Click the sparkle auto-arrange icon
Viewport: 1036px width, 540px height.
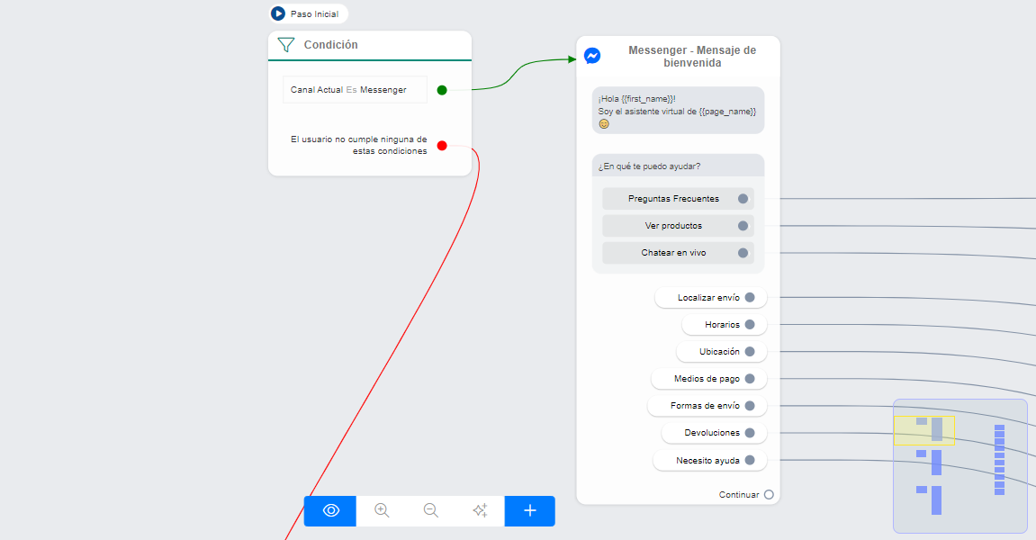tap(480, 511)
